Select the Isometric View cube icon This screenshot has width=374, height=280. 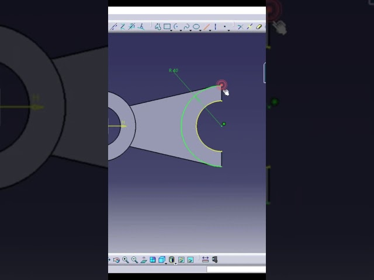click(x=162, y=260)
